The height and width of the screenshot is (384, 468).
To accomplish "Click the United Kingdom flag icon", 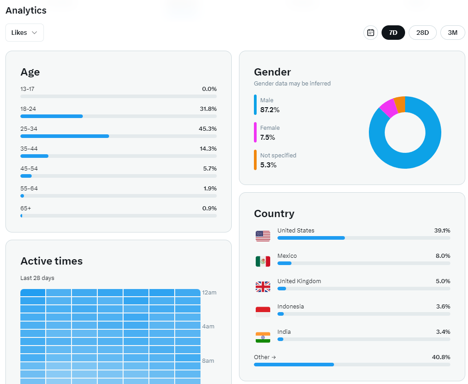I will (263, 286).
